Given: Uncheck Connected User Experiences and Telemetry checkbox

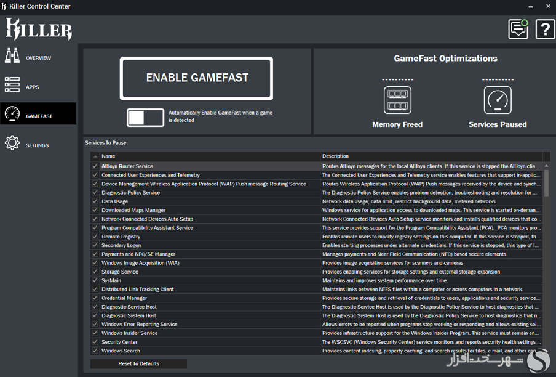Looking at the screenshot, I should point(95,175).
